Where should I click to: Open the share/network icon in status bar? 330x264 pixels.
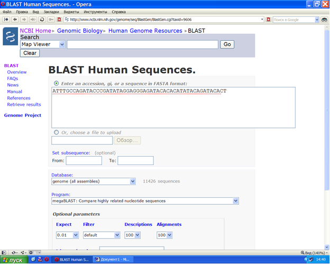[x=23, y=252]
